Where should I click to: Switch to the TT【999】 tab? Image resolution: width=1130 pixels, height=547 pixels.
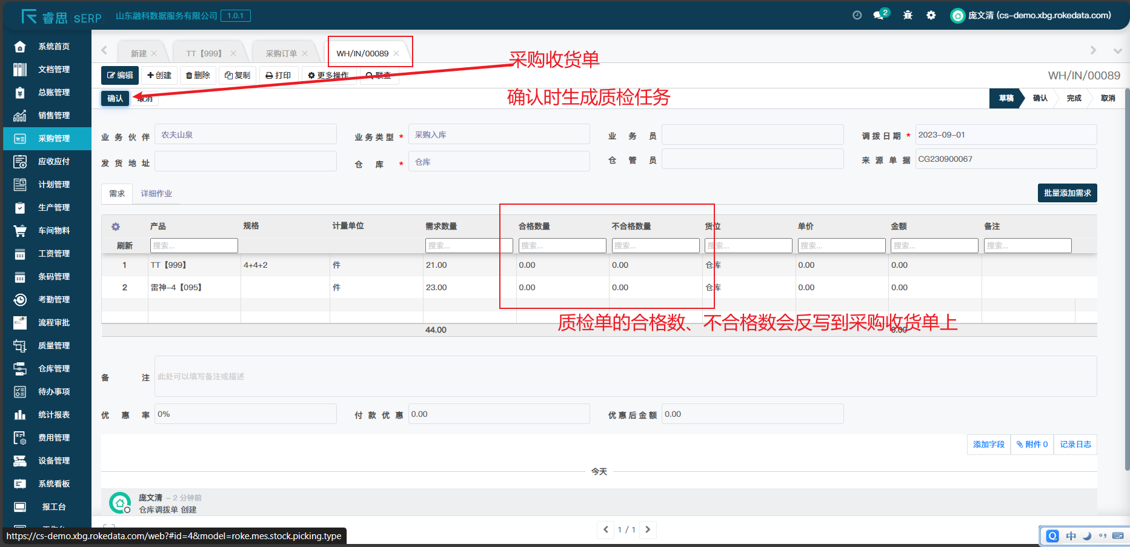tap(204, 53)
